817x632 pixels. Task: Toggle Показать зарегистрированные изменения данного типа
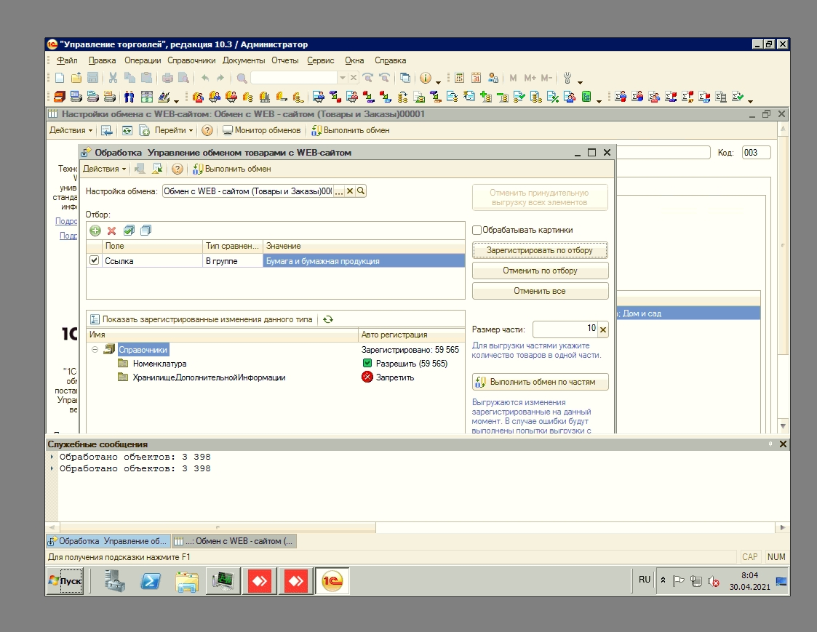click(x=201, y=319)
